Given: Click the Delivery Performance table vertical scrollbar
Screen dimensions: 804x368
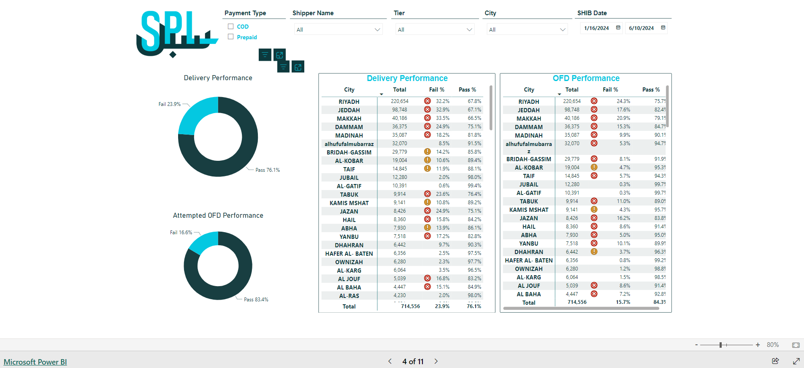Looking at the screenshot, I should click(491, 108).
